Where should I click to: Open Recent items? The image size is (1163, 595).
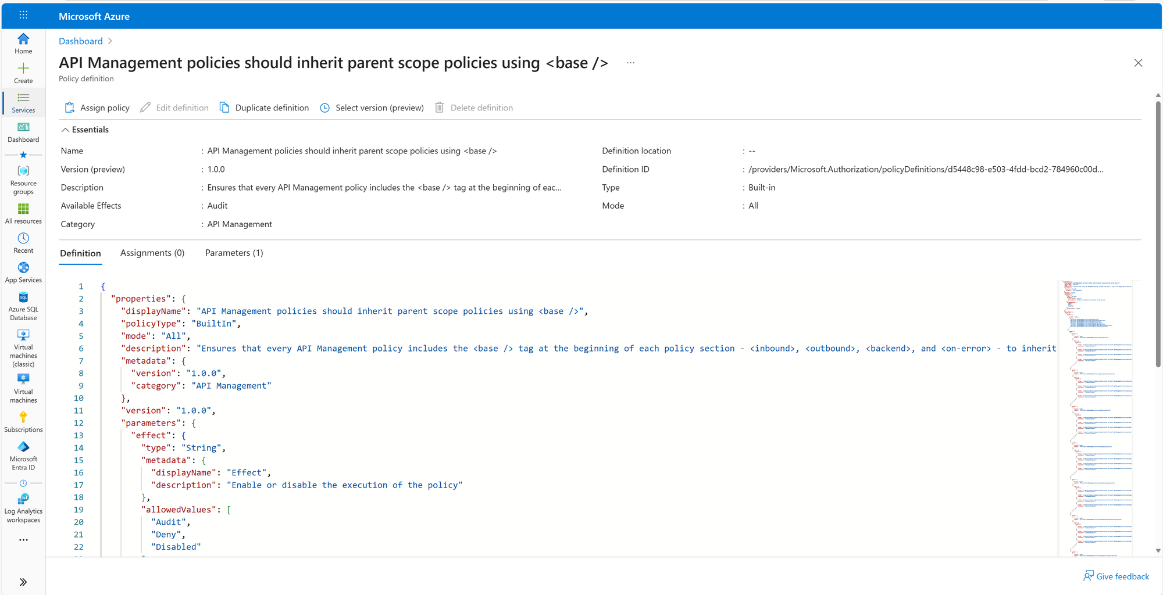pos(23,243)
